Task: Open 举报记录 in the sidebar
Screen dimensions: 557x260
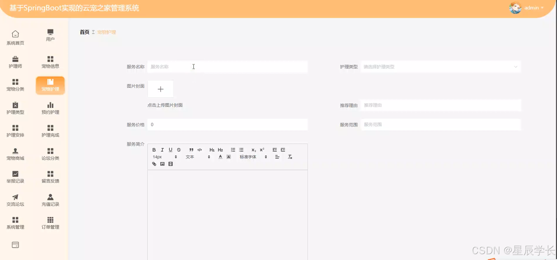Action: point(15,177)
